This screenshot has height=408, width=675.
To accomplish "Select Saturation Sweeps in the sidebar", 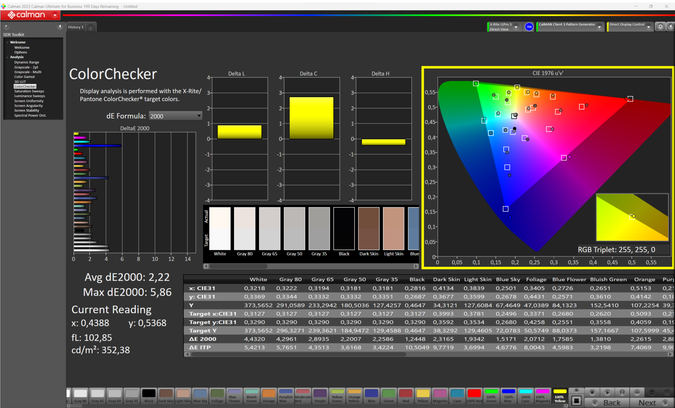I will 29,91.
